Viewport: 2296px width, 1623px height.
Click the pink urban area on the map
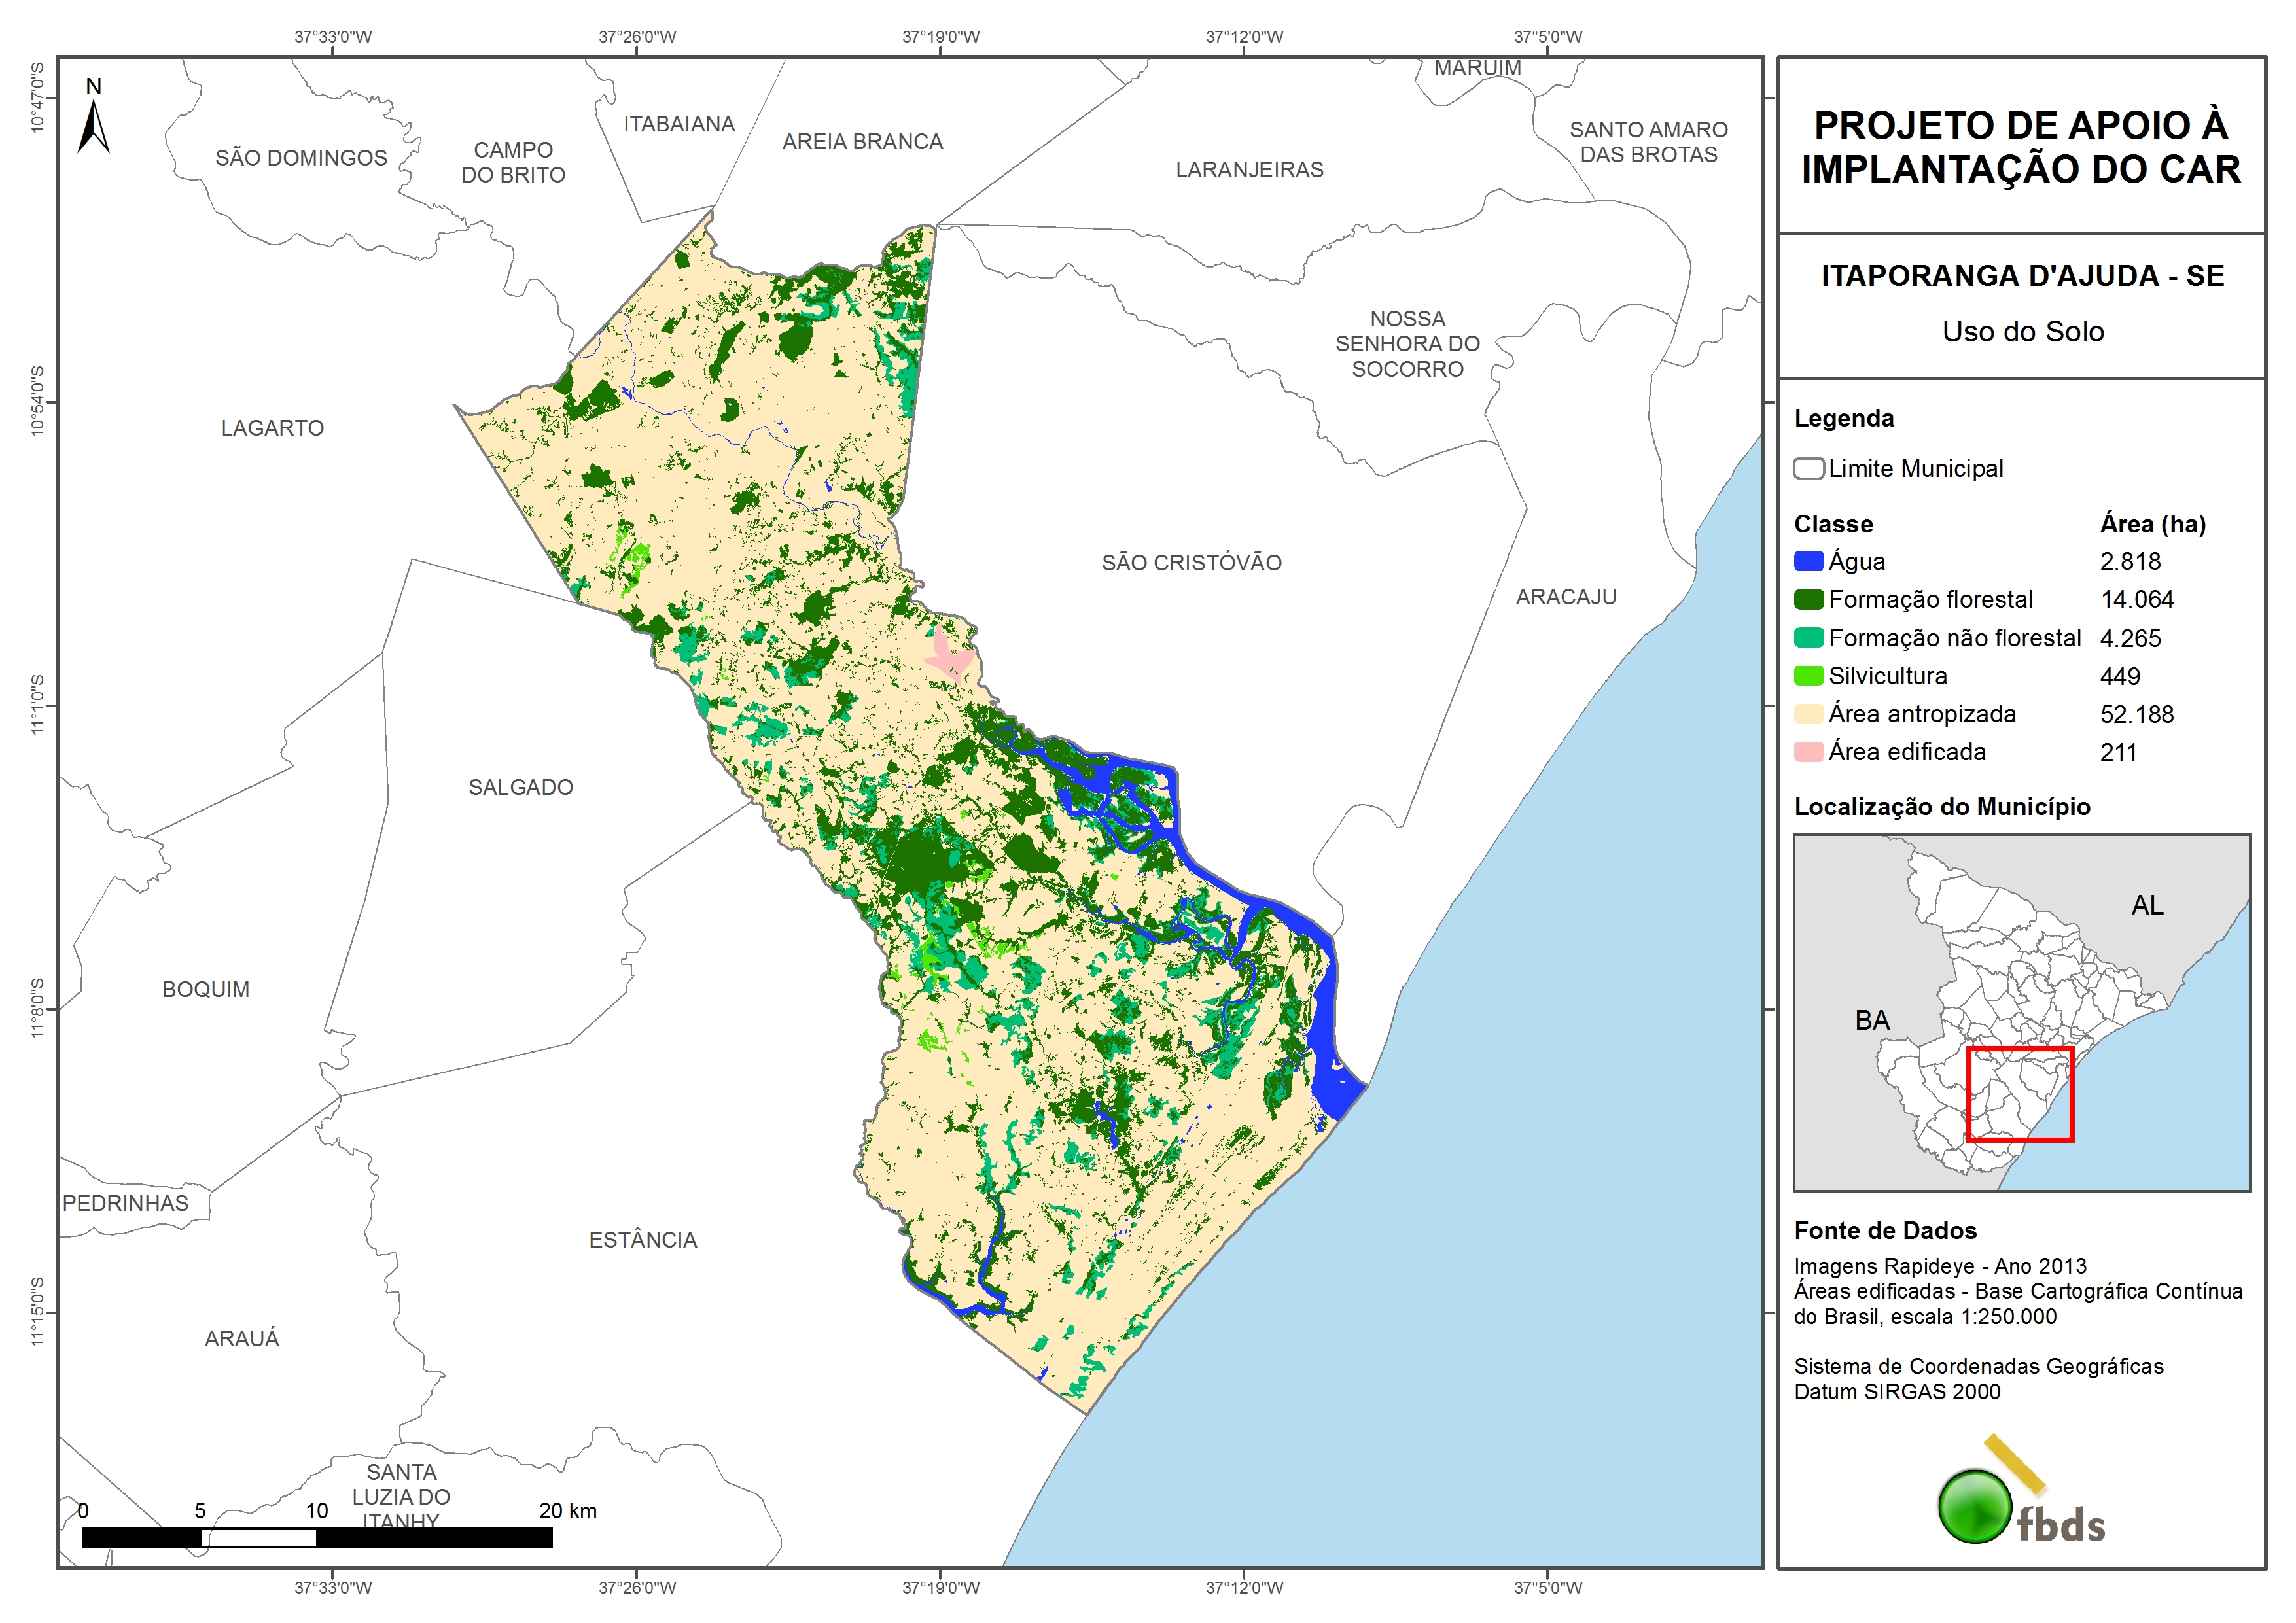click(947, 659)
